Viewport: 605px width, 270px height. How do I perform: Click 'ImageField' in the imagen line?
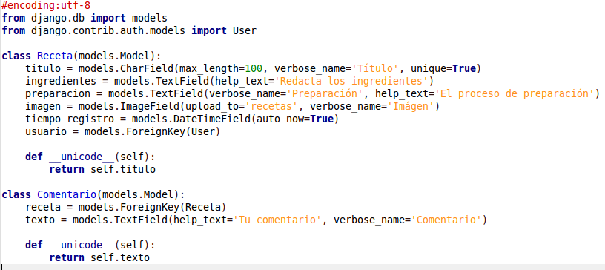[x=150, y=107]
